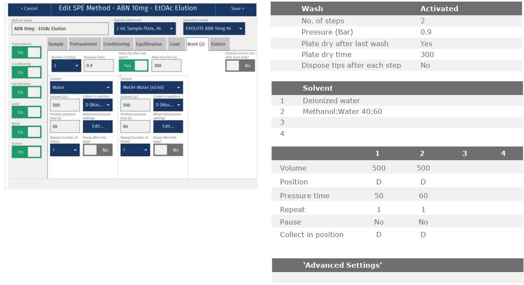Open the Conditioning tab
The height and width of the screenshot is (285, 524).
(116, 44)
